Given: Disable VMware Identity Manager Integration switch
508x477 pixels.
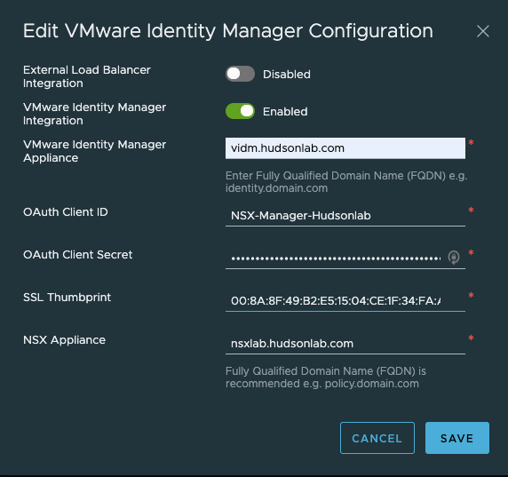Looking at the screenshot, I should click(240, 111).
